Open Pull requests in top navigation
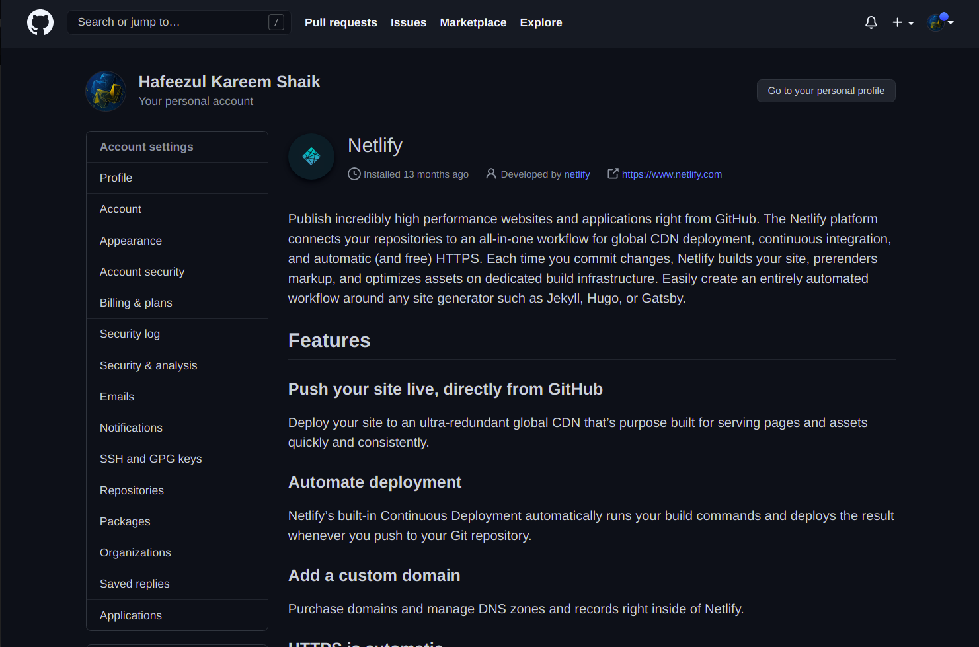The width and height of the screenshot is (979, 647). click(x=341, y=22)
